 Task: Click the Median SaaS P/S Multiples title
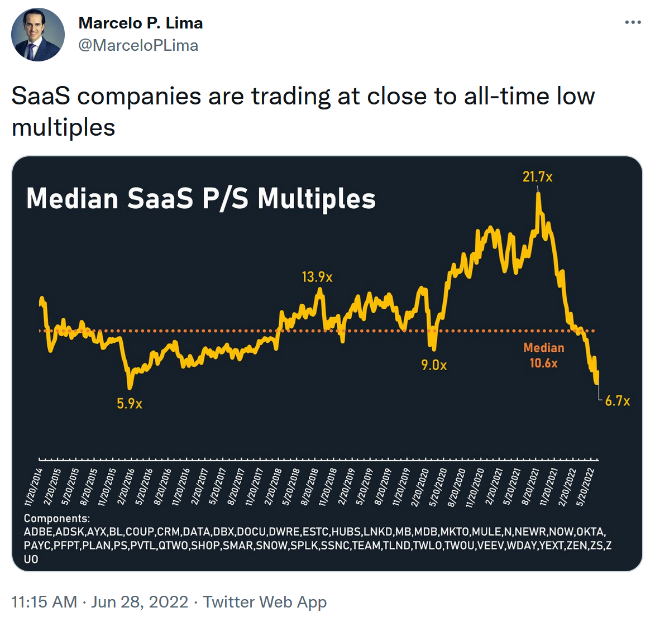pos(201,198)
